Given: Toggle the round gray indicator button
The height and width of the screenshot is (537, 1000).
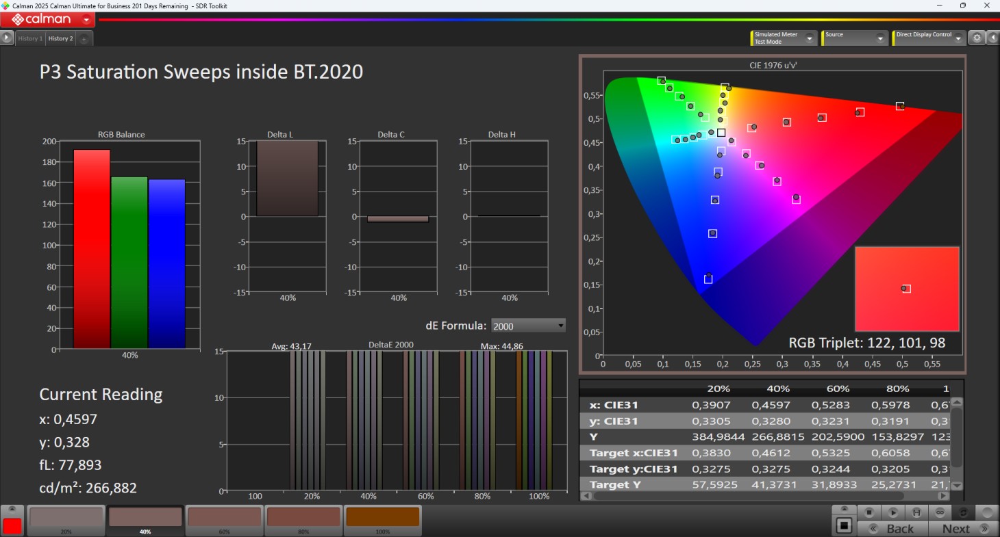Looking at the screenshot, I should point(987,512).
